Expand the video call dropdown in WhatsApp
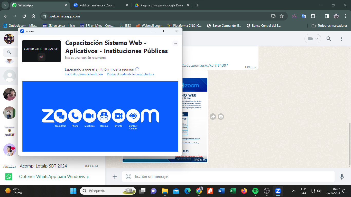351x197 pixels. click(313, 39)
